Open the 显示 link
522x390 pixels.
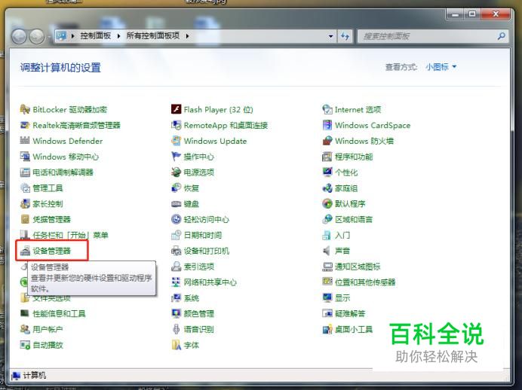(x=342, y=298)
